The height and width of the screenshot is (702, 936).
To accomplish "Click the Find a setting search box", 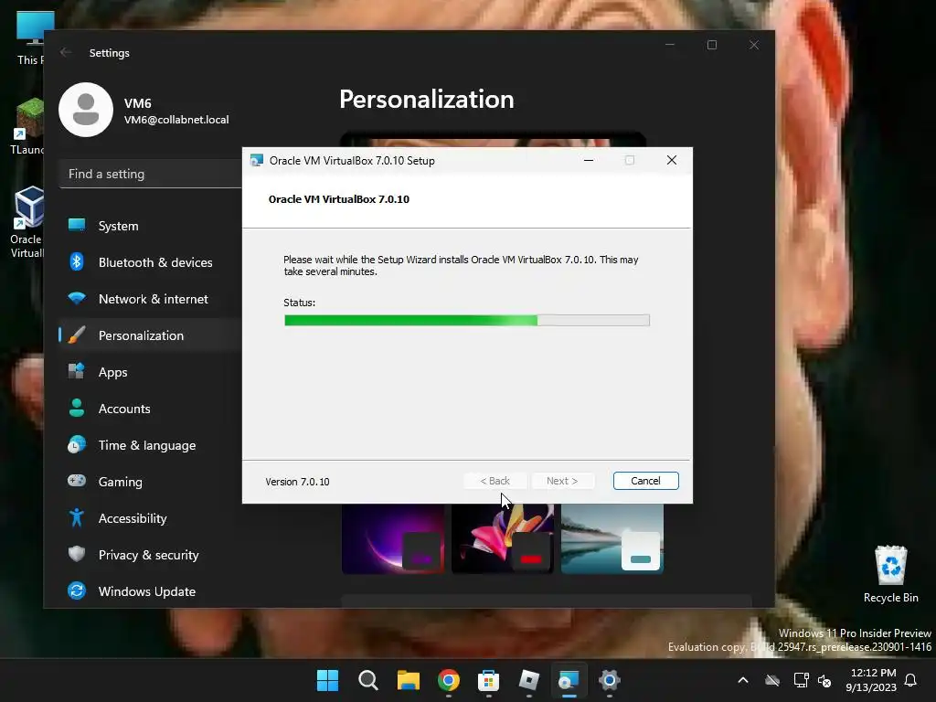I will click(151, 174).
